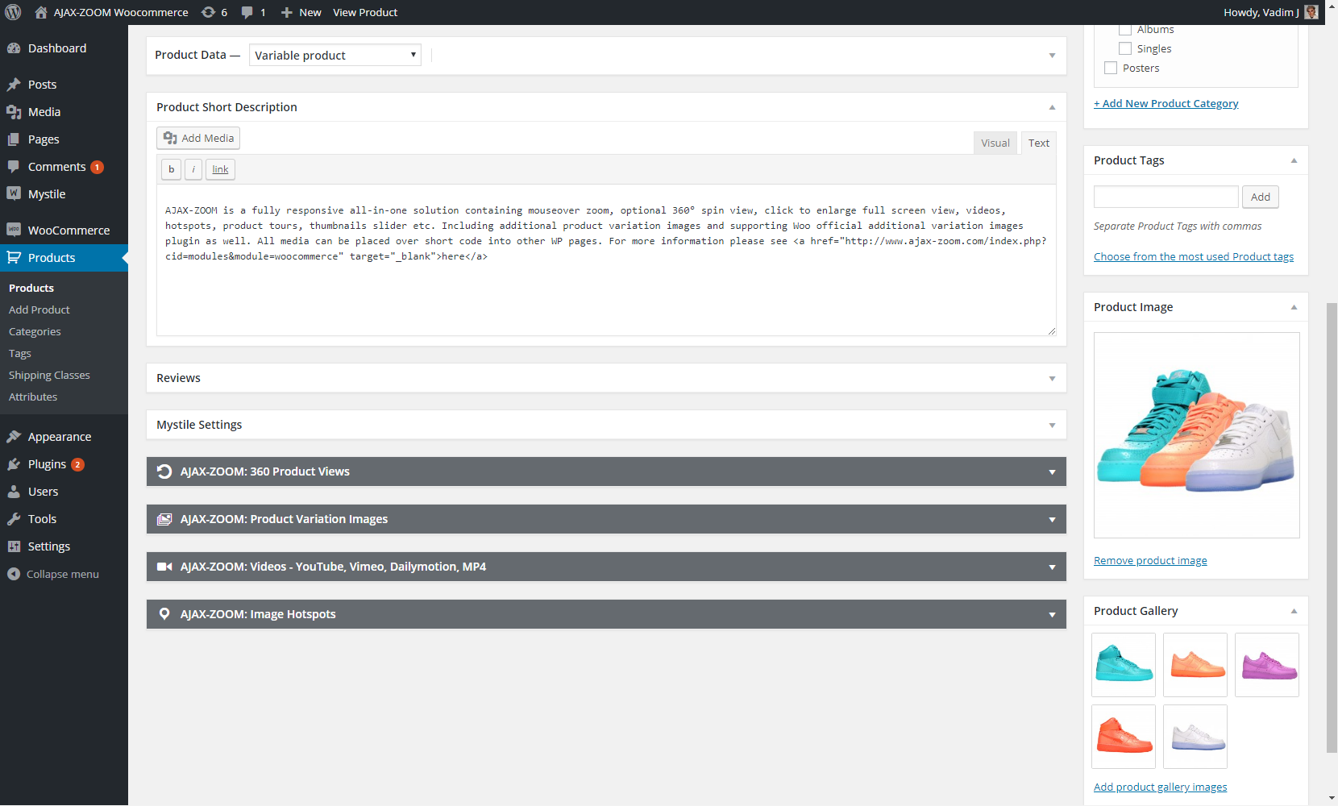Click Choose from the most used Product tags
The width and height of the screenshot is (1338, 806).
tap(1194, 256)
